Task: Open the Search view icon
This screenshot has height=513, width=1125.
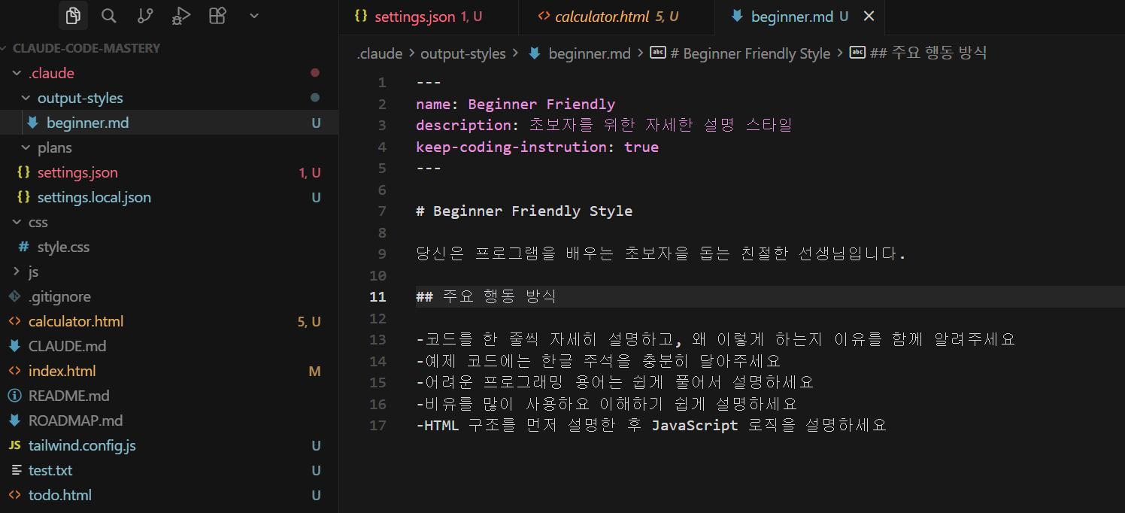Action: coord(109,16)
